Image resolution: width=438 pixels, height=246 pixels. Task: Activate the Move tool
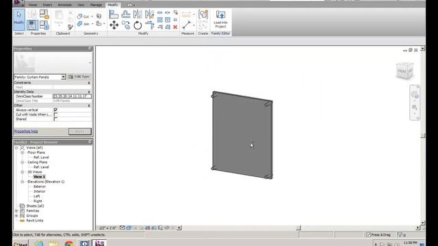tap(114, 25)
